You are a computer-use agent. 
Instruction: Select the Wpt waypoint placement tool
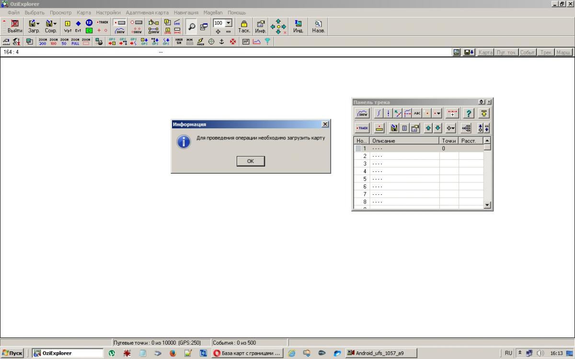[x=68, y=26]
